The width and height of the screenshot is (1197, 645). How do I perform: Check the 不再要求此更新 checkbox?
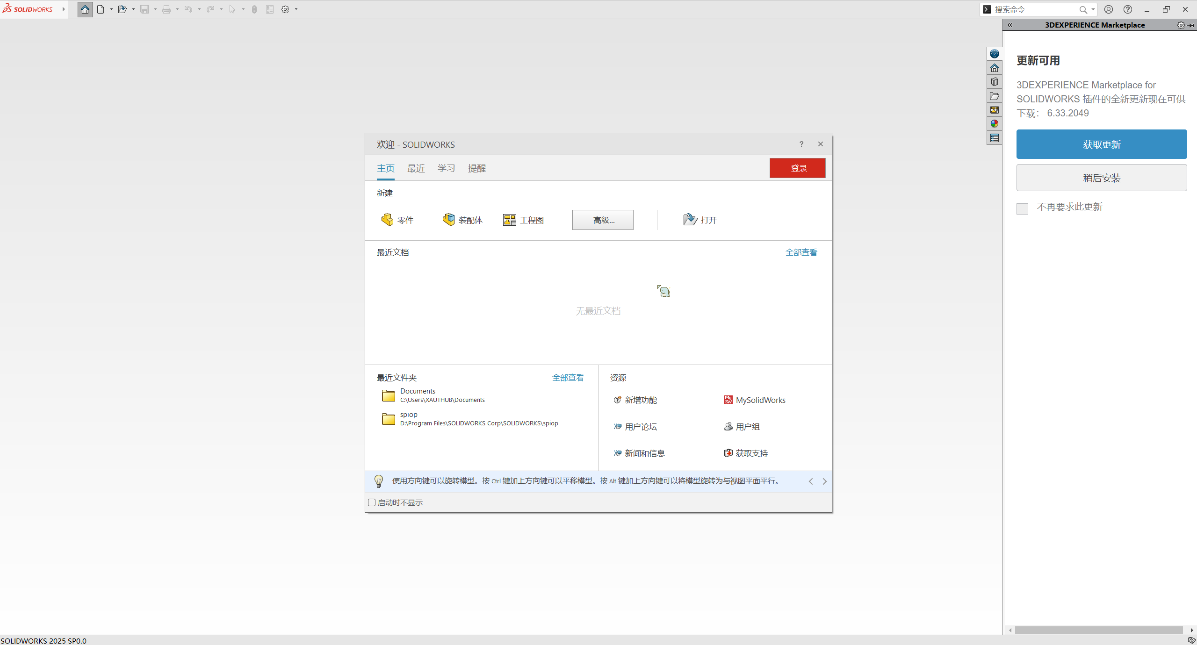1022,208
